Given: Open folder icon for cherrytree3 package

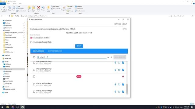Looking at the screenshot, I should (x=119, y=63).
